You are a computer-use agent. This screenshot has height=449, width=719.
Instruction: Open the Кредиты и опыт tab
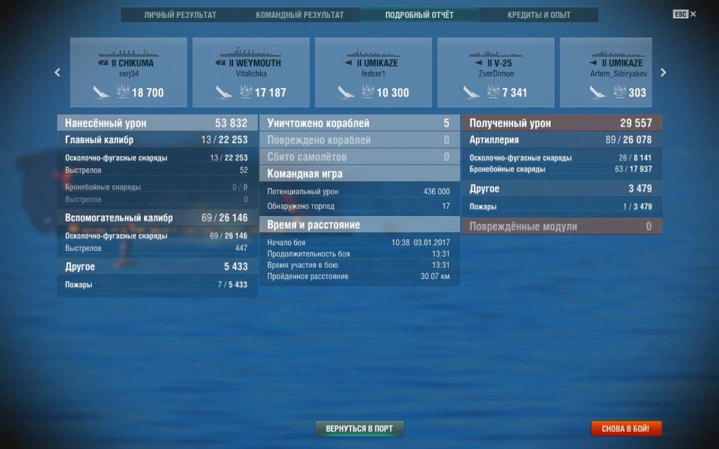pyautogui.click(x=539, y=15)
